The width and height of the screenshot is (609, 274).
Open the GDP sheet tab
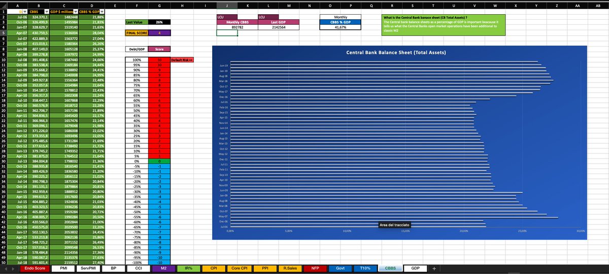tap(415, 268)
